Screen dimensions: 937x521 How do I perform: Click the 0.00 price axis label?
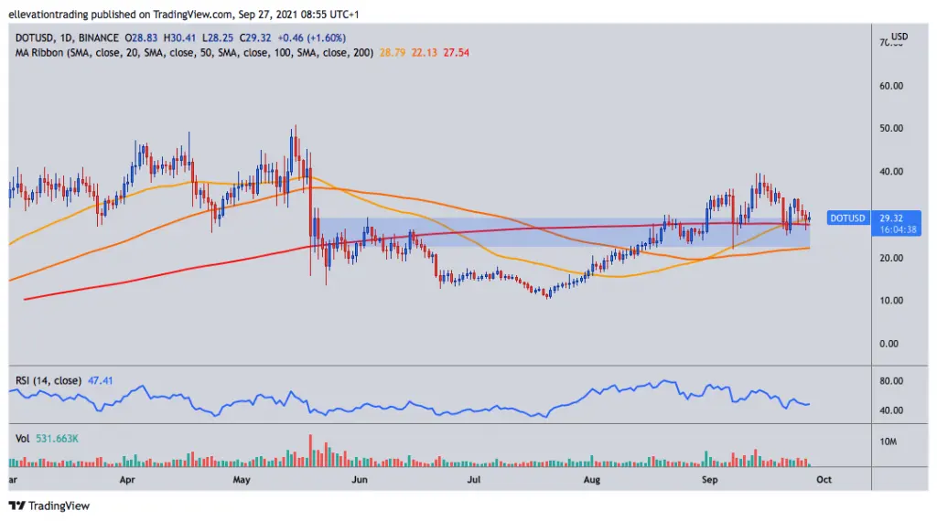point(889,343)
